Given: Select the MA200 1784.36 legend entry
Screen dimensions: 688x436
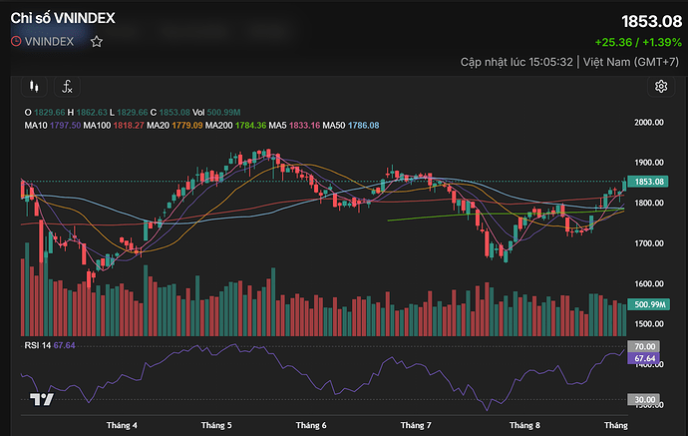Looking at the screenshot, I should [235, 125].
